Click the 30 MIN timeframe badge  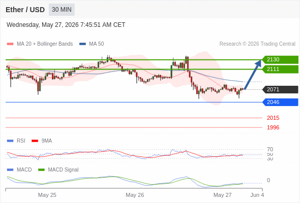click(x=62, y=10)
